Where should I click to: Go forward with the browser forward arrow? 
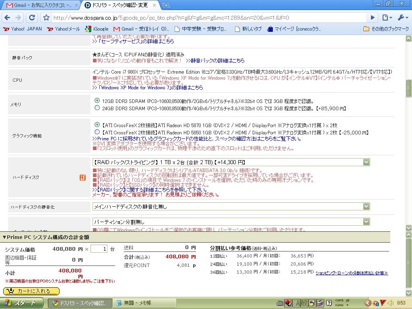(x=18, y=18)
